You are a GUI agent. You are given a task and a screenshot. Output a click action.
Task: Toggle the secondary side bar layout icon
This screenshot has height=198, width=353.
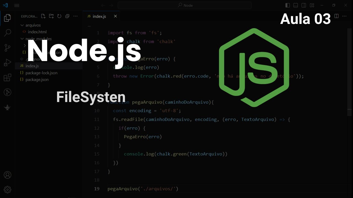click(304, 5)
